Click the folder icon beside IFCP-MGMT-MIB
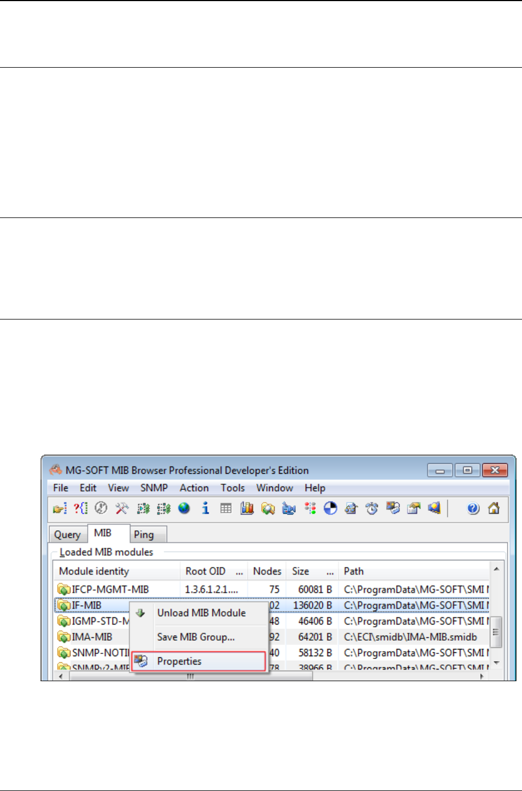The width and height of the screenshot is (522, 791). point(64,589)
